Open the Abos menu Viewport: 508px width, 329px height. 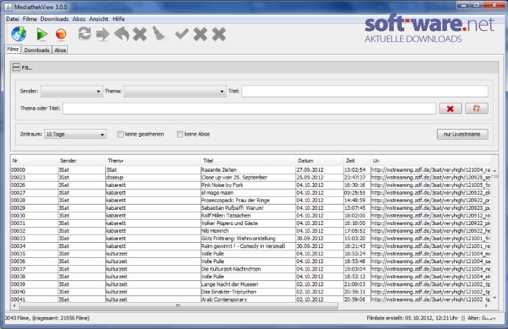pyautogui.click(x=79, y=19)
